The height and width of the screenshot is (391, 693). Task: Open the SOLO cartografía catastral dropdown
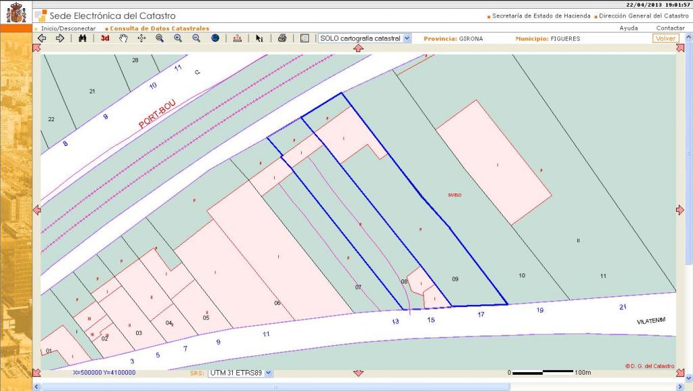click(x=365, y=39)
